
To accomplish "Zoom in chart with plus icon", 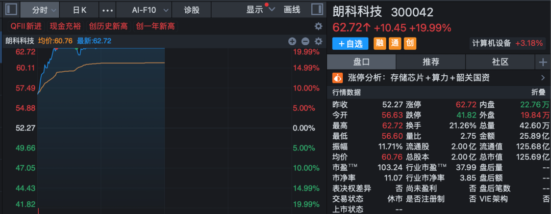I will 292,41.
